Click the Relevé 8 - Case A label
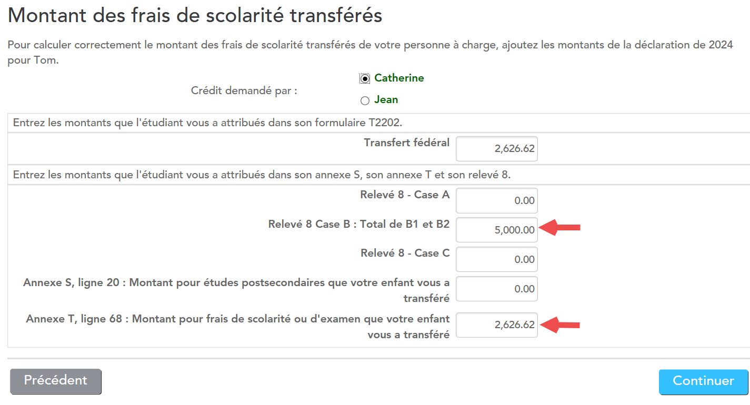The width and height of the screenshot is (750, 405). [405, 195]
